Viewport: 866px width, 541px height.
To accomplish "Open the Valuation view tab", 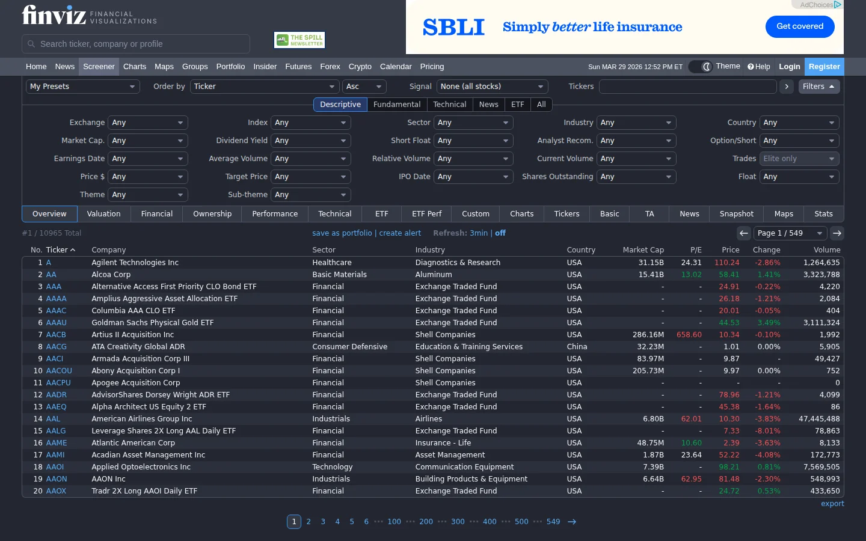I will 103,214.
